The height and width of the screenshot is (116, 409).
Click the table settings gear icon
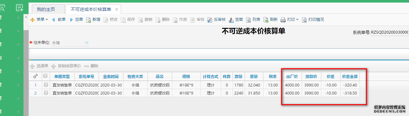coord(36,76)
